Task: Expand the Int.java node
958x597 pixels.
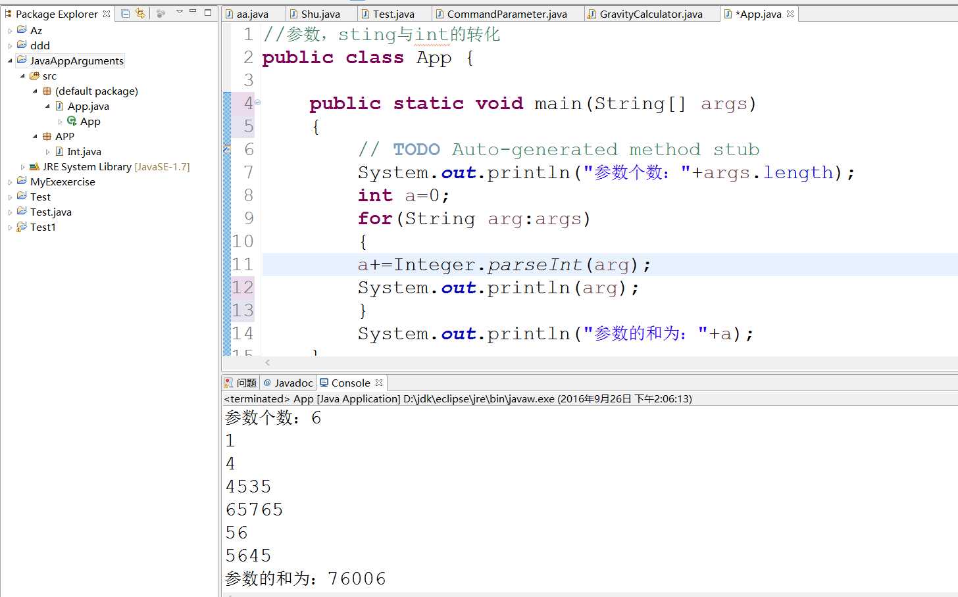Action: 47,152
